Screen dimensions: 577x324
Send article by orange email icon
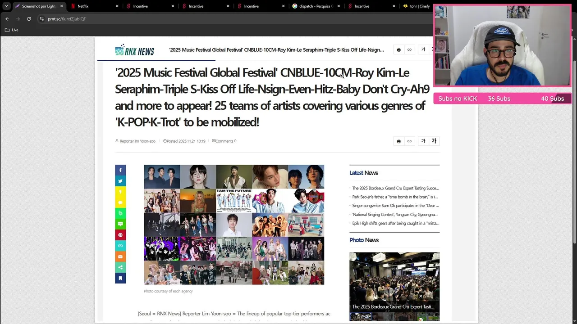coord(120,256)
